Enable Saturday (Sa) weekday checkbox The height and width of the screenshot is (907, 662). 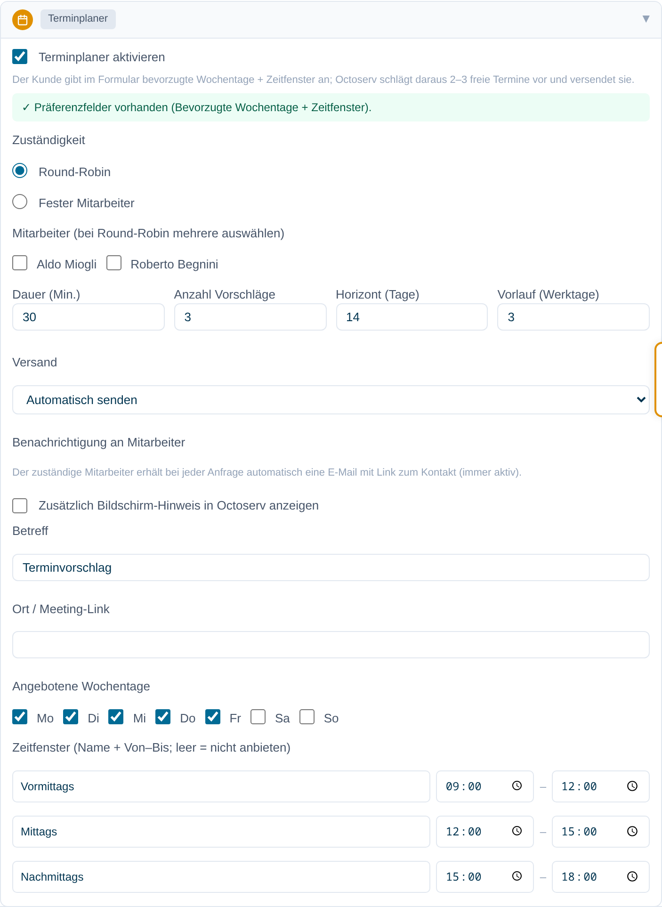[258, 717]
